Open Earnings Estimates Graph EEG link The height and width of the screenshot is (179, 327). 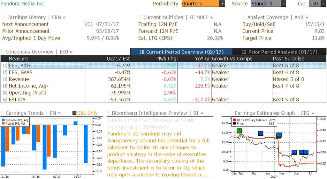click(274, 113)
